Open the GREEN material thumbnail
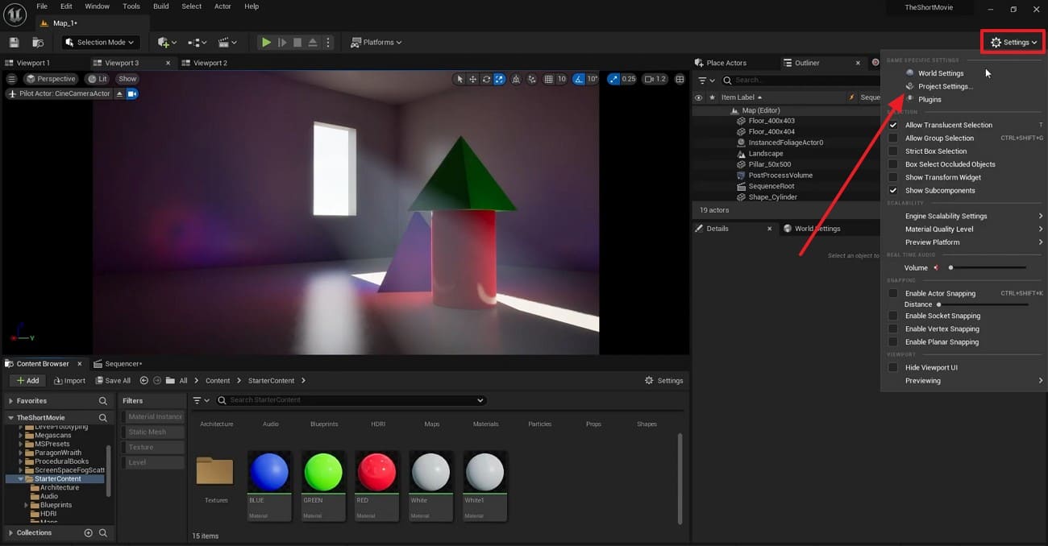1048x546 pixels. click(322, 472)
